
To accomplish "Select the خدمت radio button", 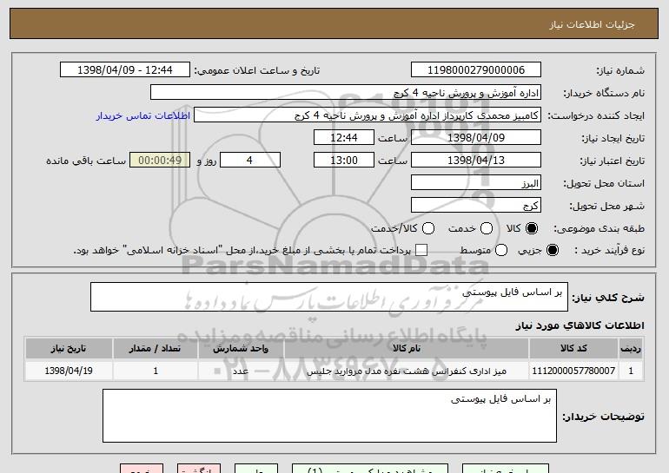I will [x=487, y=228].
